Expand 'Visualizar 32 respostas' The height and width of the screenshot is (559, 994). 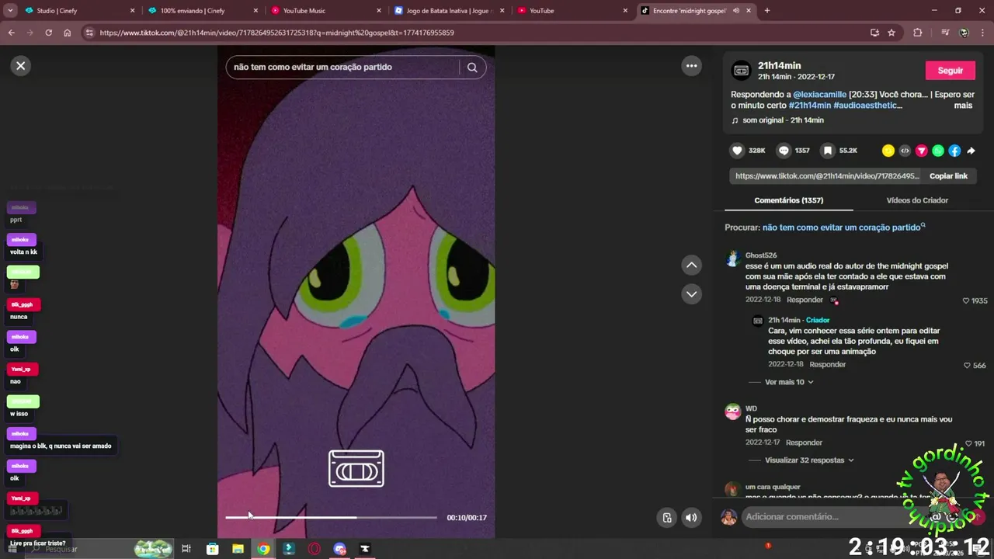809,460
